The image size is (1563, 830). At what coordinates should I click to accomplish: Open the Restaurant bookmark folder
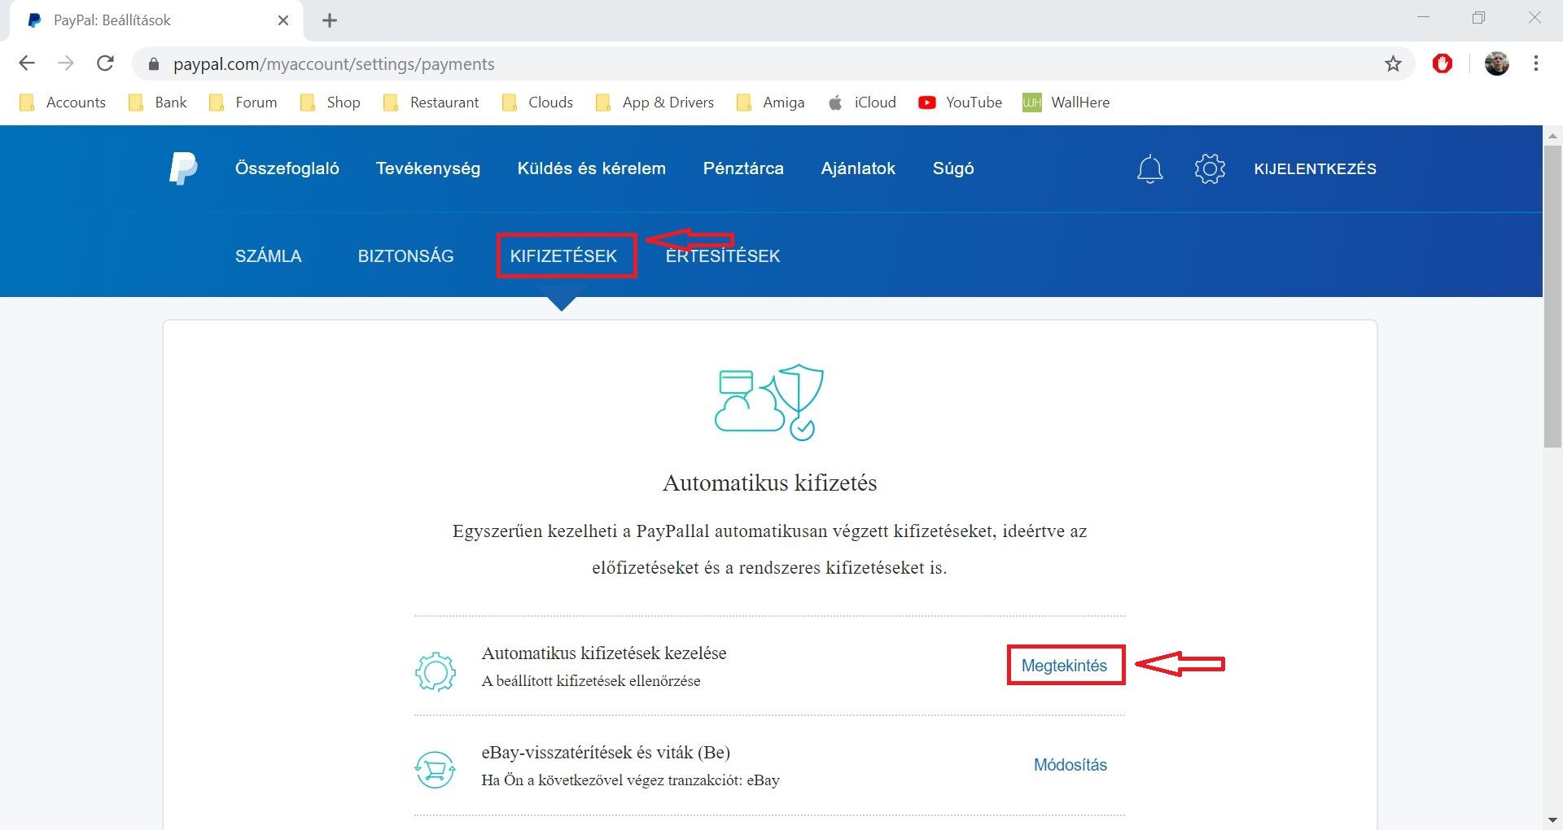(431, 103)
